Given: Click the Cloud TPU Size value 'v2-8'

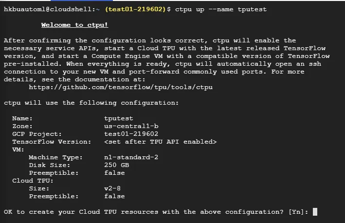Looking at the screenshot, I should (x=112, y=188).
